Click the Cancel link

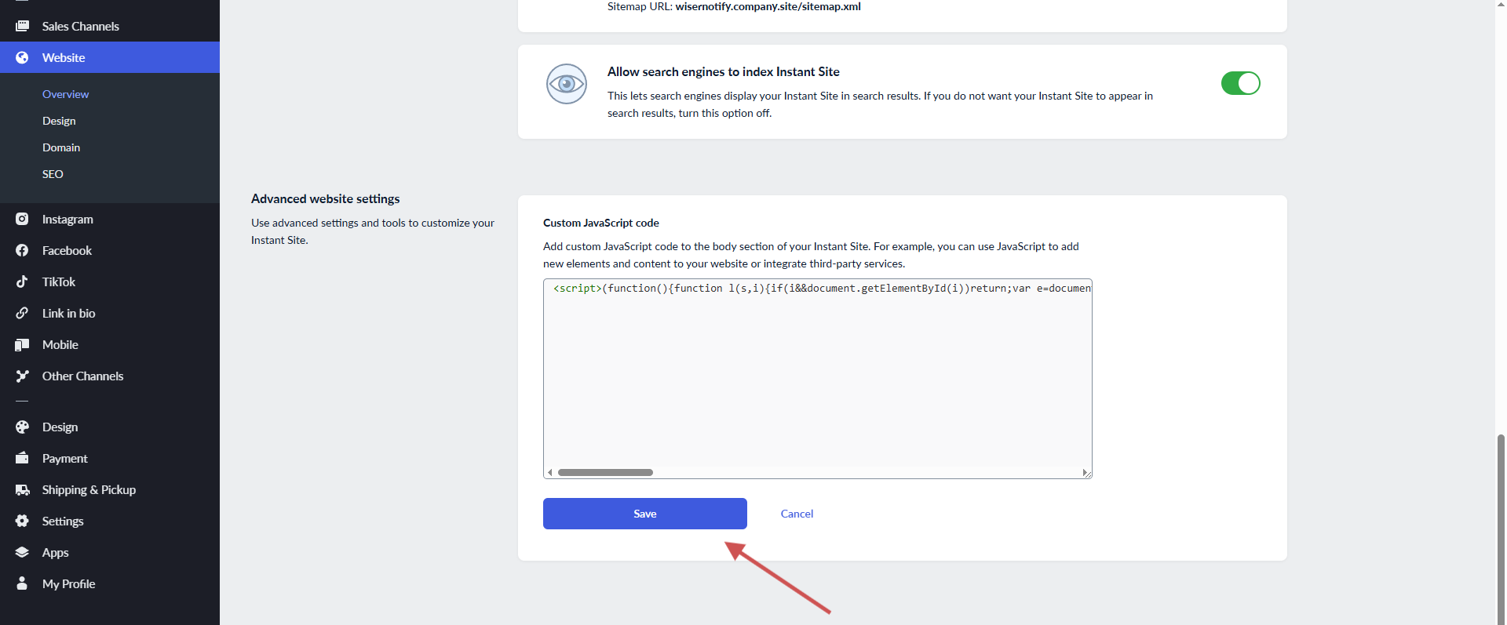coord(797,514)
